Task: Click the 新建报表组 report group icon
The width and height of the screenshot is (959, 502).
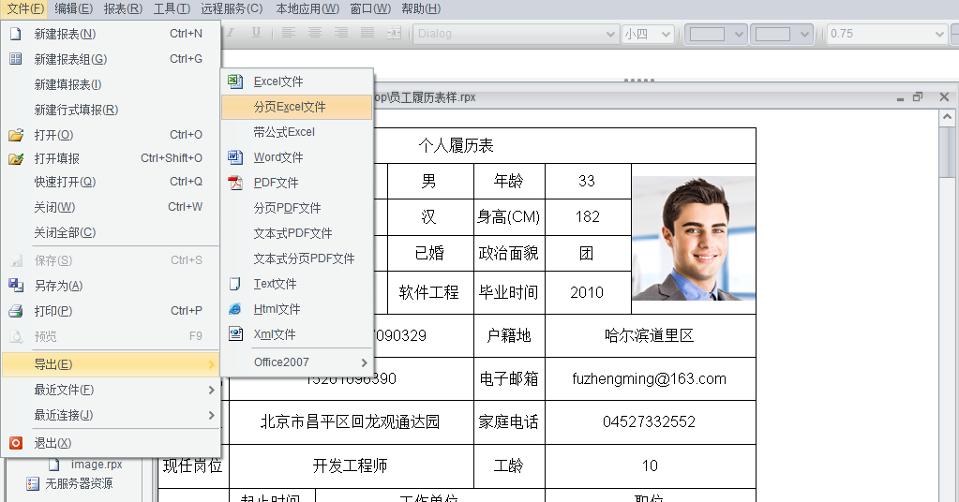Action: click(x=15, y=59)
